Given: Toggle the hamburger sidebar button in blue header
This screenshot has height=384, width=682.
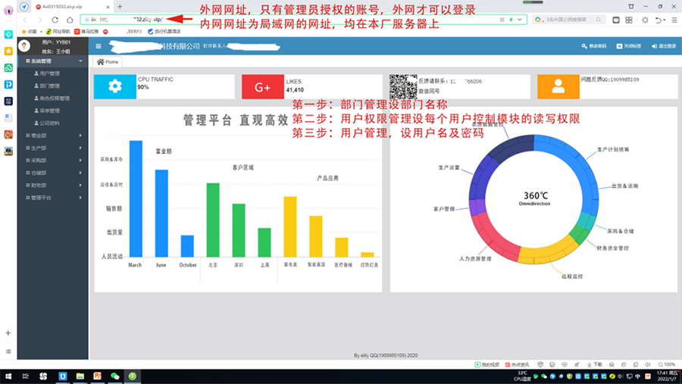Looking at the screenshot, I should coord(99,46).
